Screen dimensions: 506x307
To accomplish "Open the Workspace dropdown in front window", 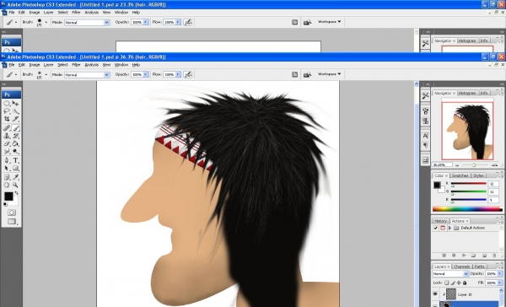I will (329, 74).
